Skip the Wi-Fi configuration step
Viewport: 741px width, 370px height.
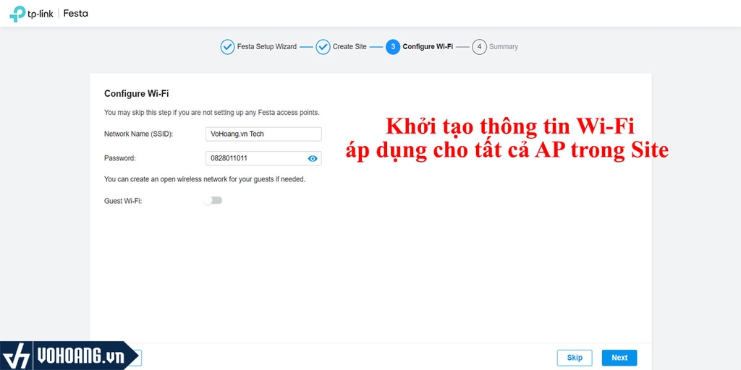tap(575, 358)
